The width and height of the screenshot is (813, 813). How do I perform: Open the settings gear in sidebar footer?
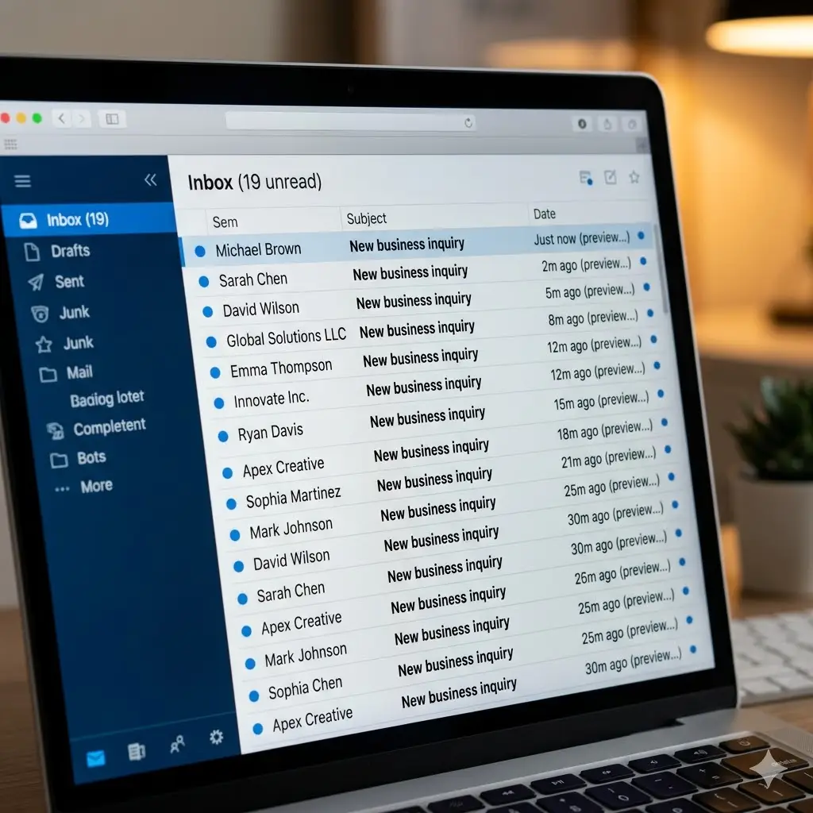point(216,738)
